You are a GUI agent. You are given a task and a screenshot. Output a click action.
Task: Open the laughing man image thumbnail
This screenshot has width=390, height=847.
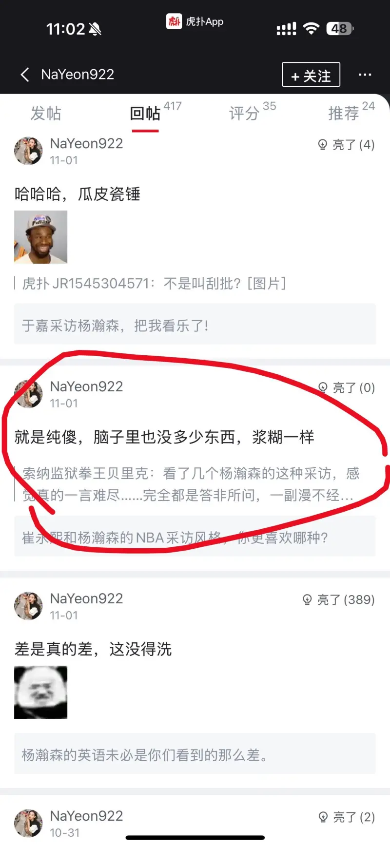41,237
